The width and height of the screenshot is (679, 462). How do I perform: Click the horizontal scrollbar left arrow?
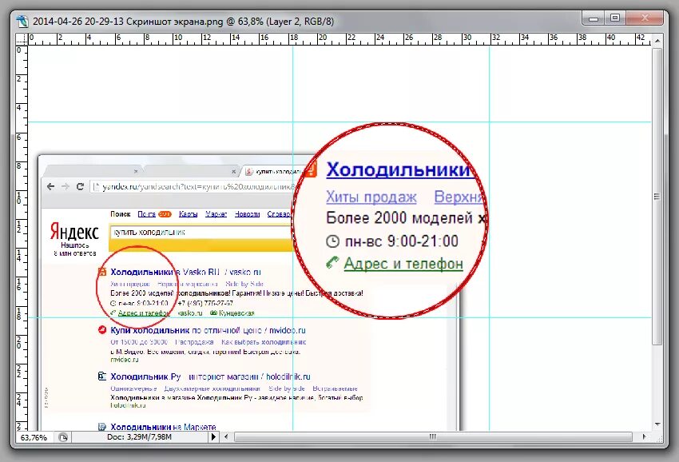pos(227,437)
